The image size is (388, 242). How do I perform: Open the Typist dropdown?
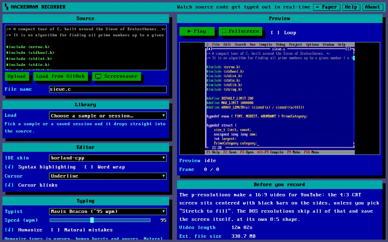click(108, 211)
